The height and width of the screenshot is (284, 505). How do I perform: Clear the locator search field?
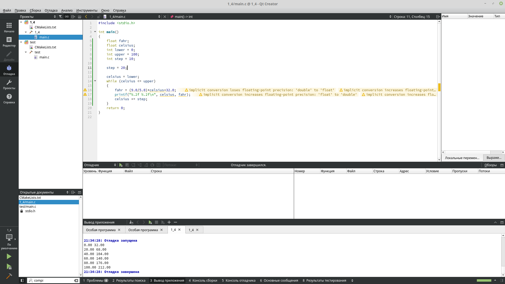(76, 280)
